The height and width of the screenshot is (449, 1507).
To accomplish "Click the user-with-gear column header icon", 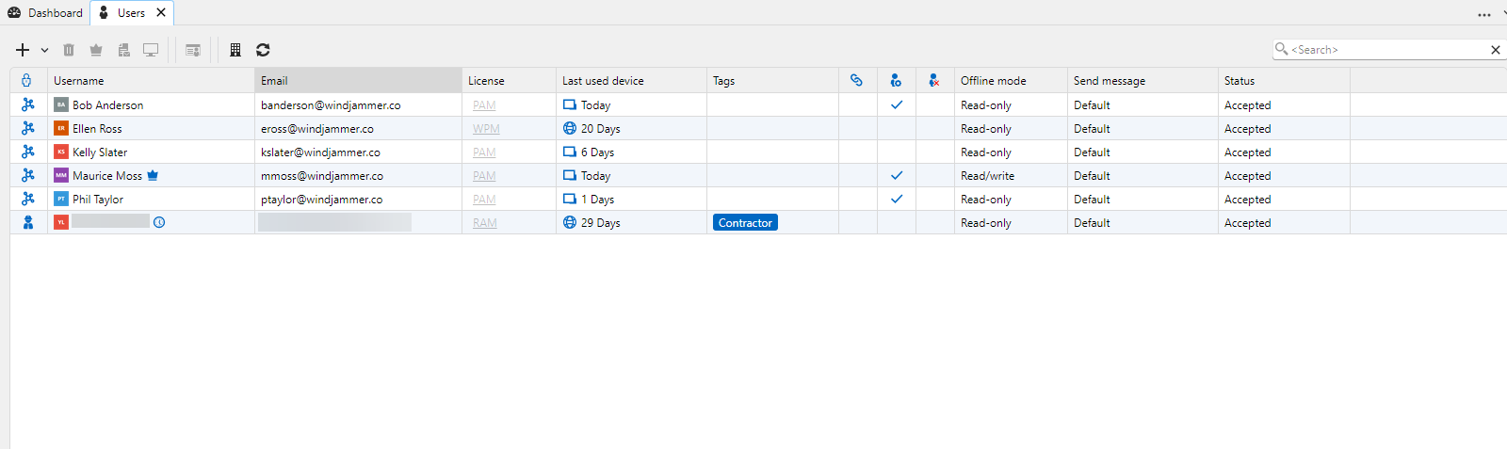I will [x=896, y=81].
